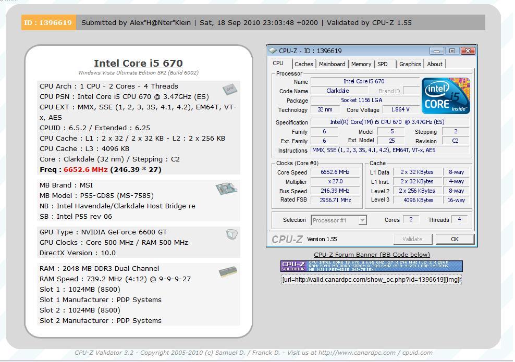Click the Bus Speed value 246.39 MHz
The width and height of the screenshot is (515, 362).
coord(335,191)
